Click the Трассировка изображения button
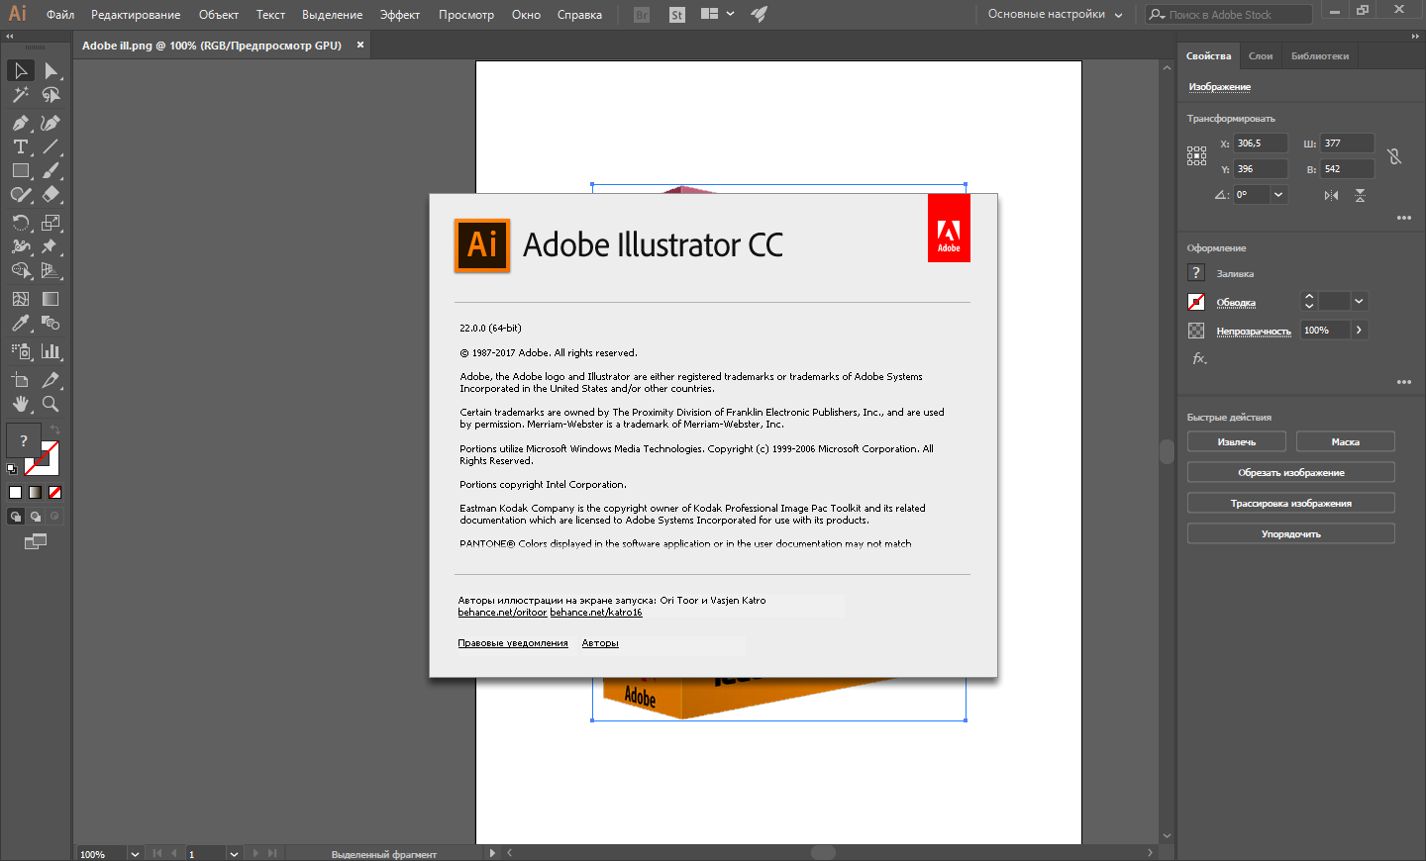This screenshot has width=1426, height=861. click(x=1290, y=504)
